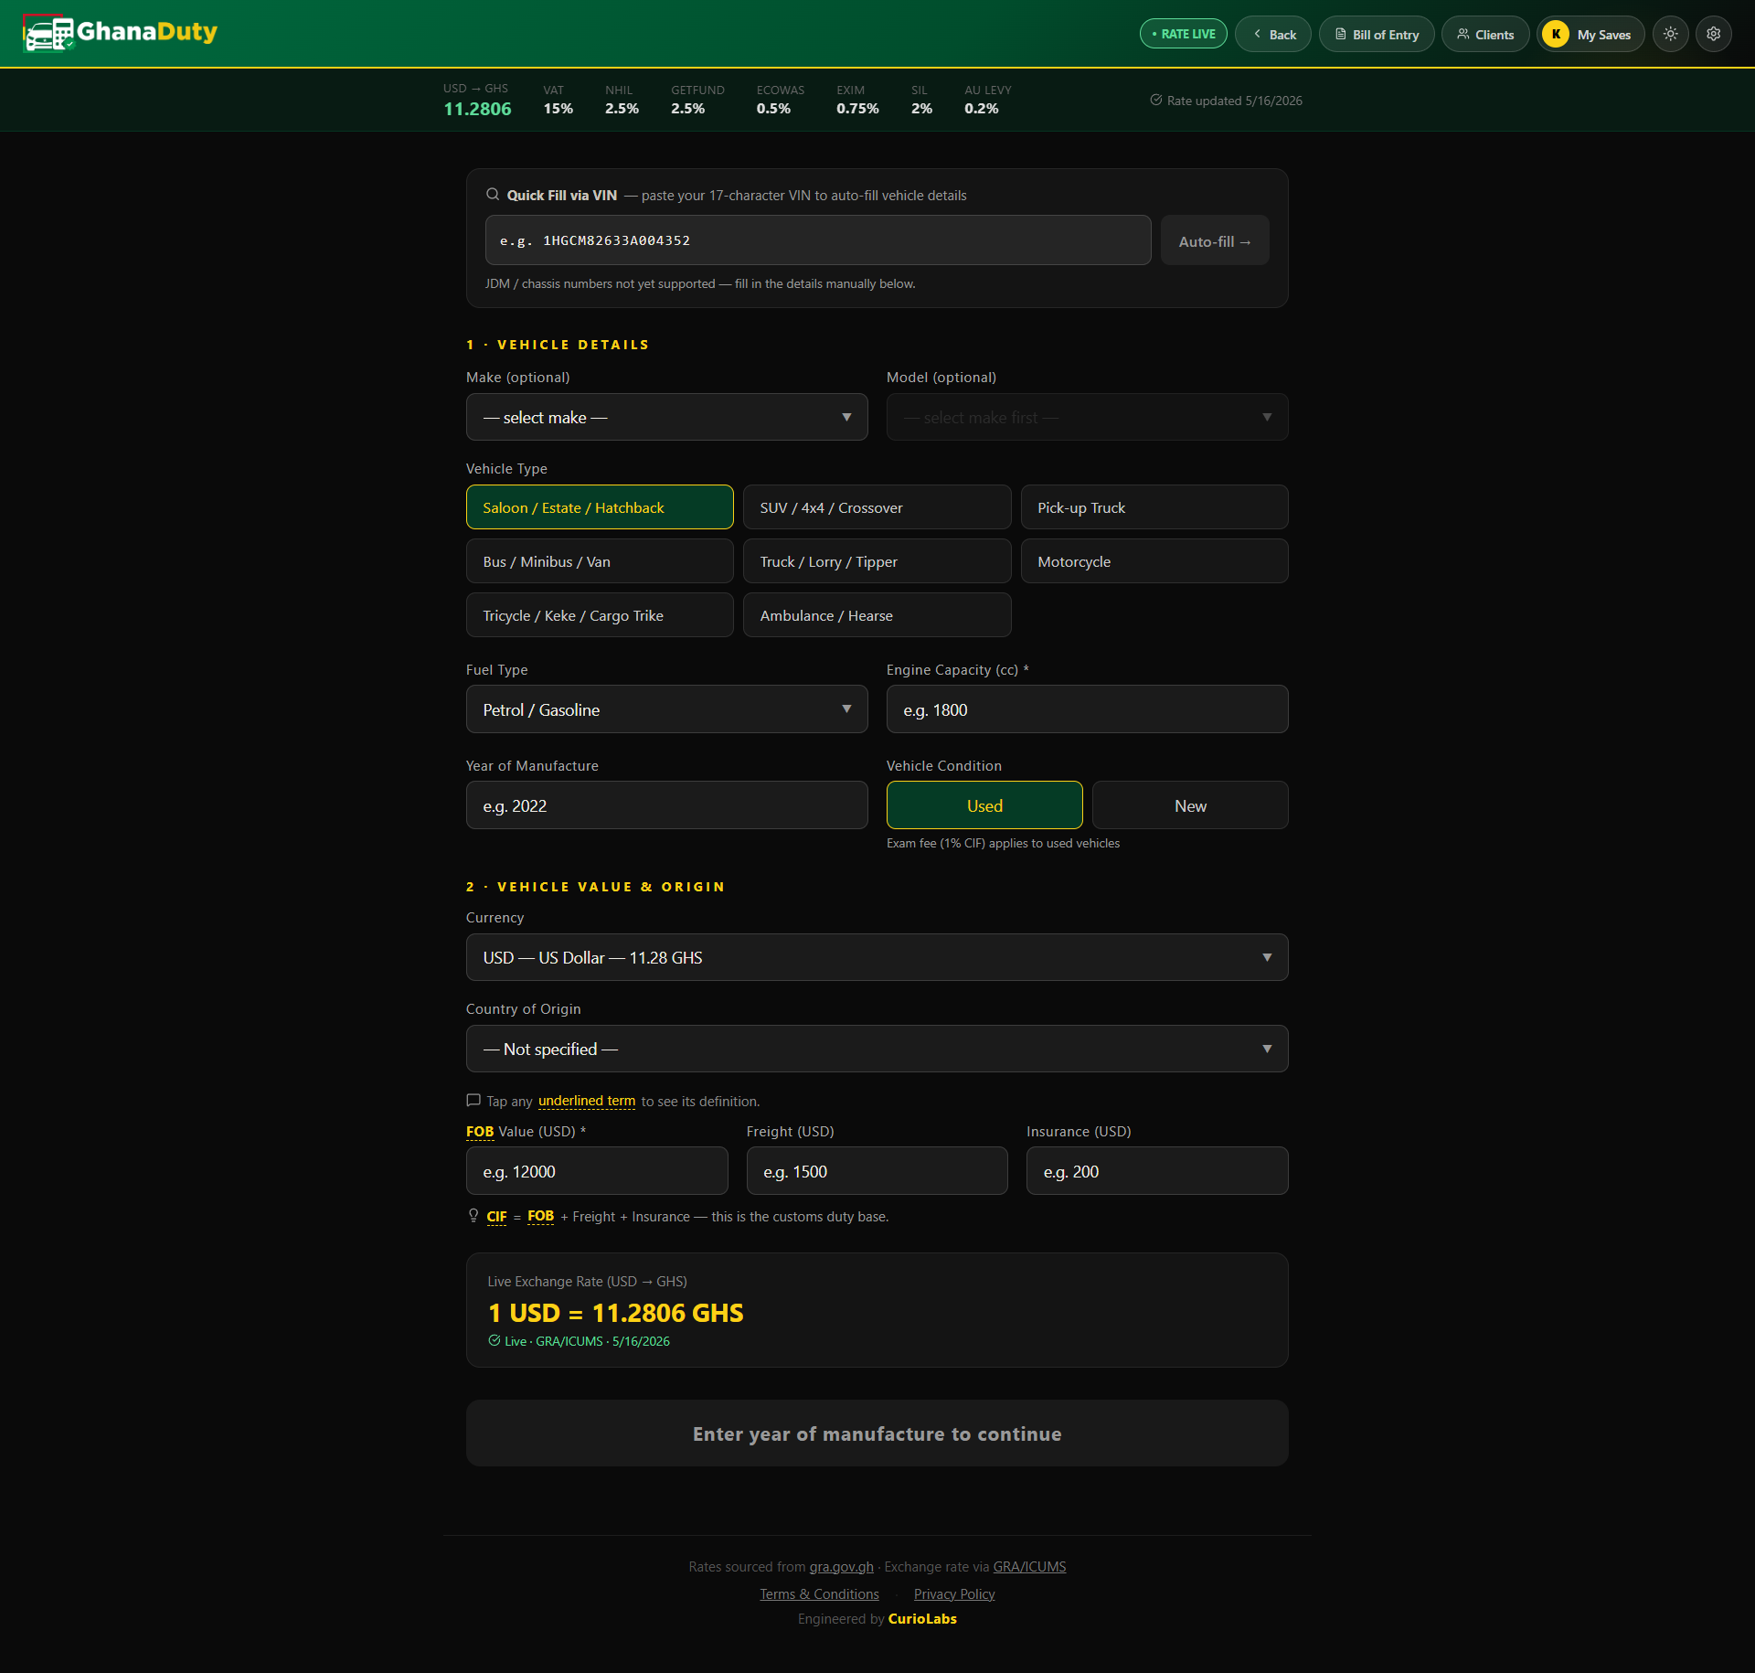Expand Country of Origin dropdown
Screen dimensions: 1755x1673
(877, 1049)
